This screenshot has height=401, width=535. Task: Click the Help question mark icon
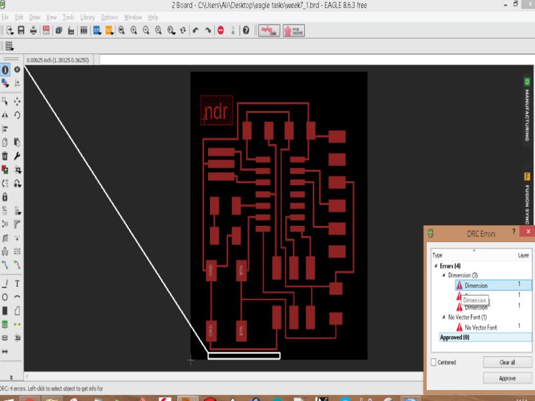point(246,30)
